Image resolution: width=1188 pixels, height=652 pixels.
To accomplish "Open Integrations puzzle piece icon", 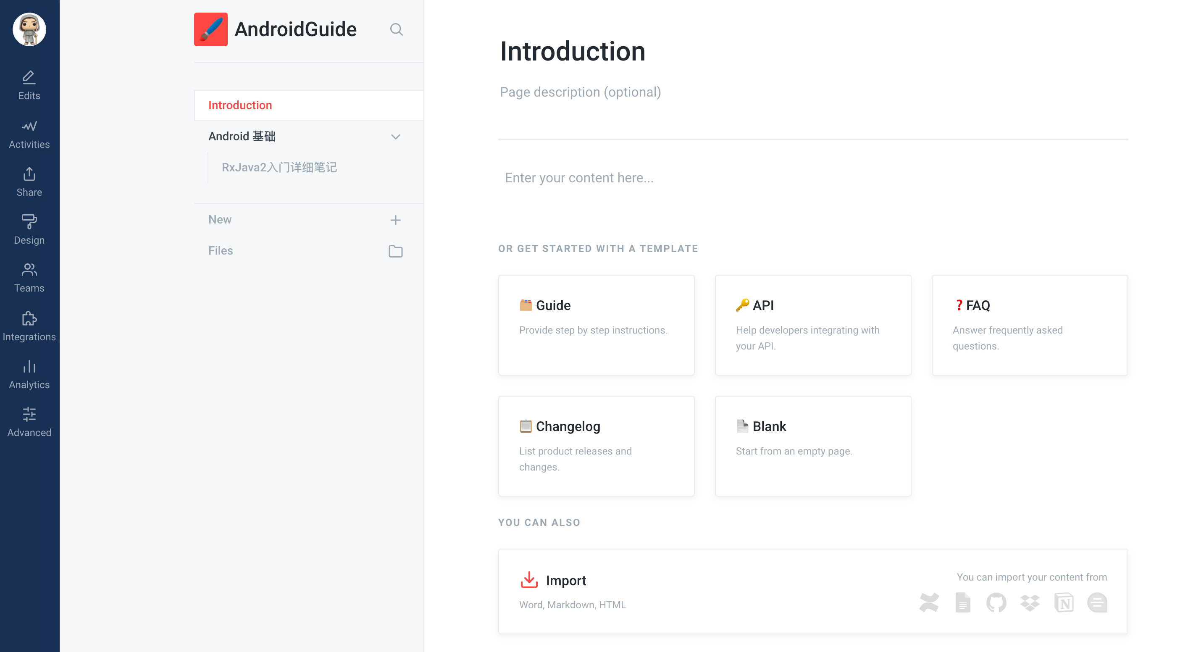I will (29, 318).
